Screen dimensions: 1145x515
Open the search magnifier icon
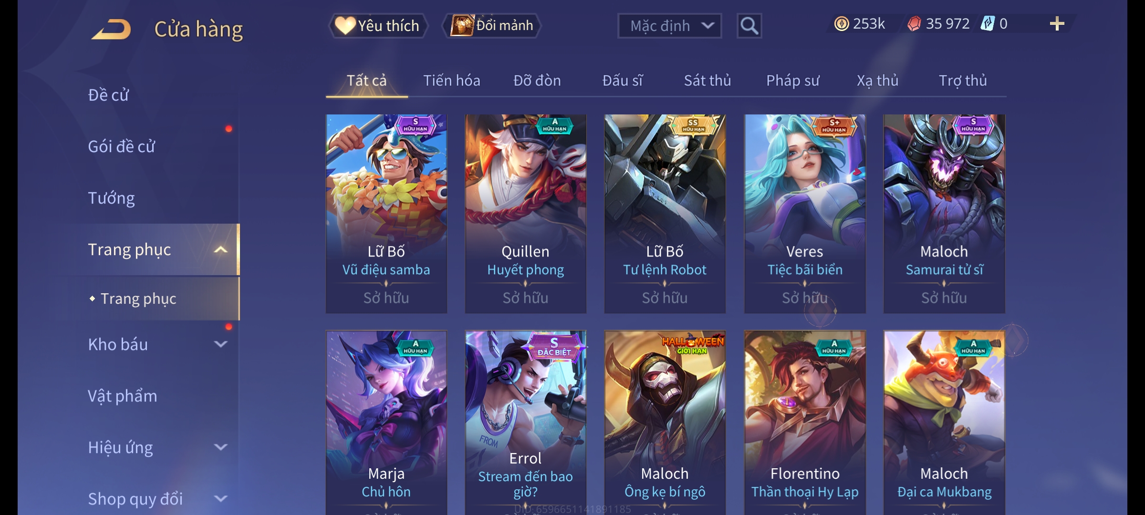click(749, 26)
